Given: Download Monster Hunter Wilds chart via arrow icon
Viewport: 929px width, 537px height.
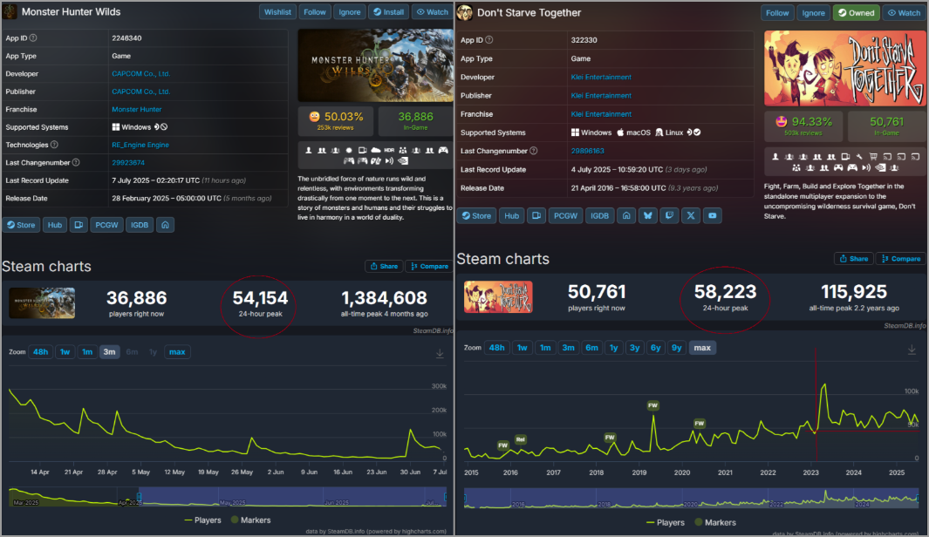Looking at the screenshot, I should [440, 353].
